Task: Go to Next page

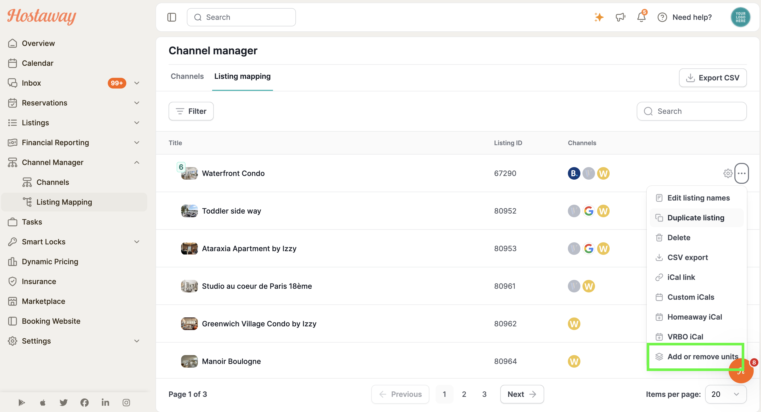Action: point(522,394)
